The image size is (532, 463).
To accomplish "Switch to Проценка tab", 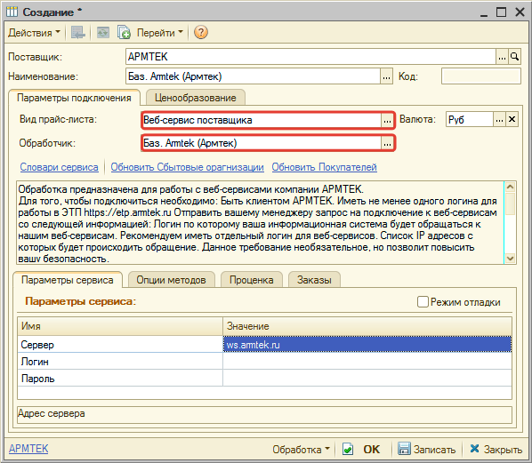I will pos(252,280).
